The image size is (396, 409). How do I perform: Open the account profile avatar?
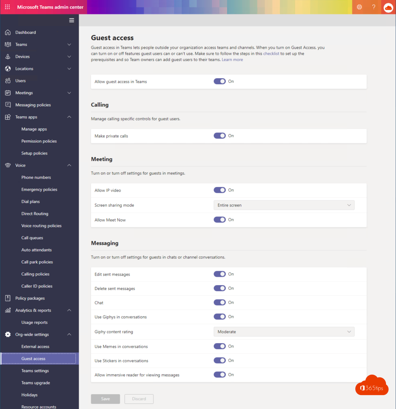[388, 8]
